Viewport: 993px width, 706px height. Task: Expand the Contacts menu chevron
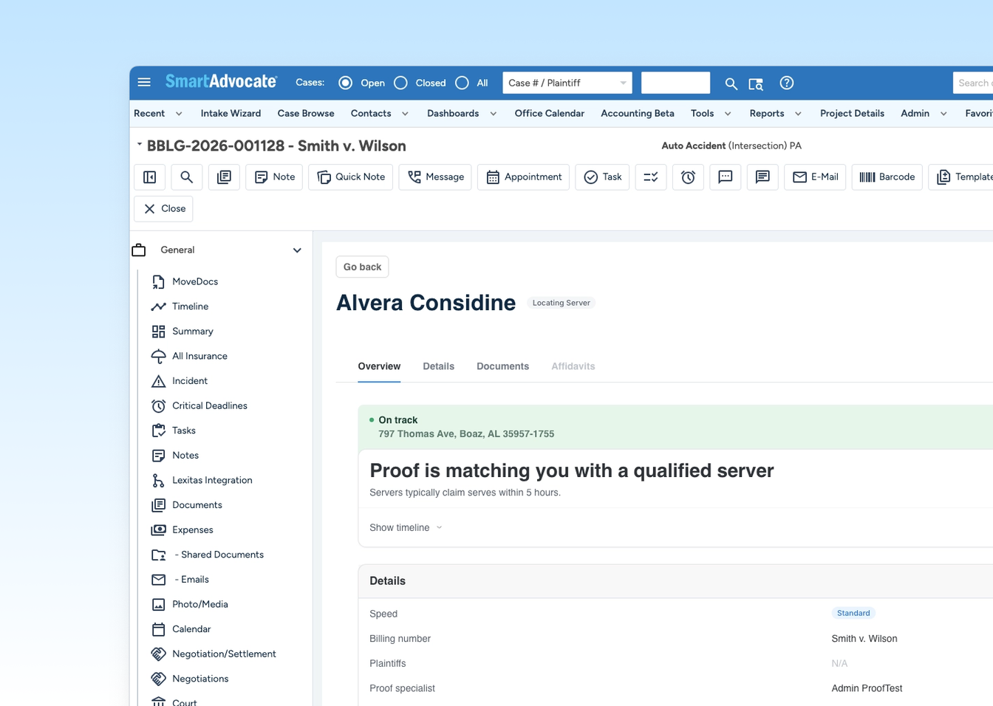pos(405,114)
